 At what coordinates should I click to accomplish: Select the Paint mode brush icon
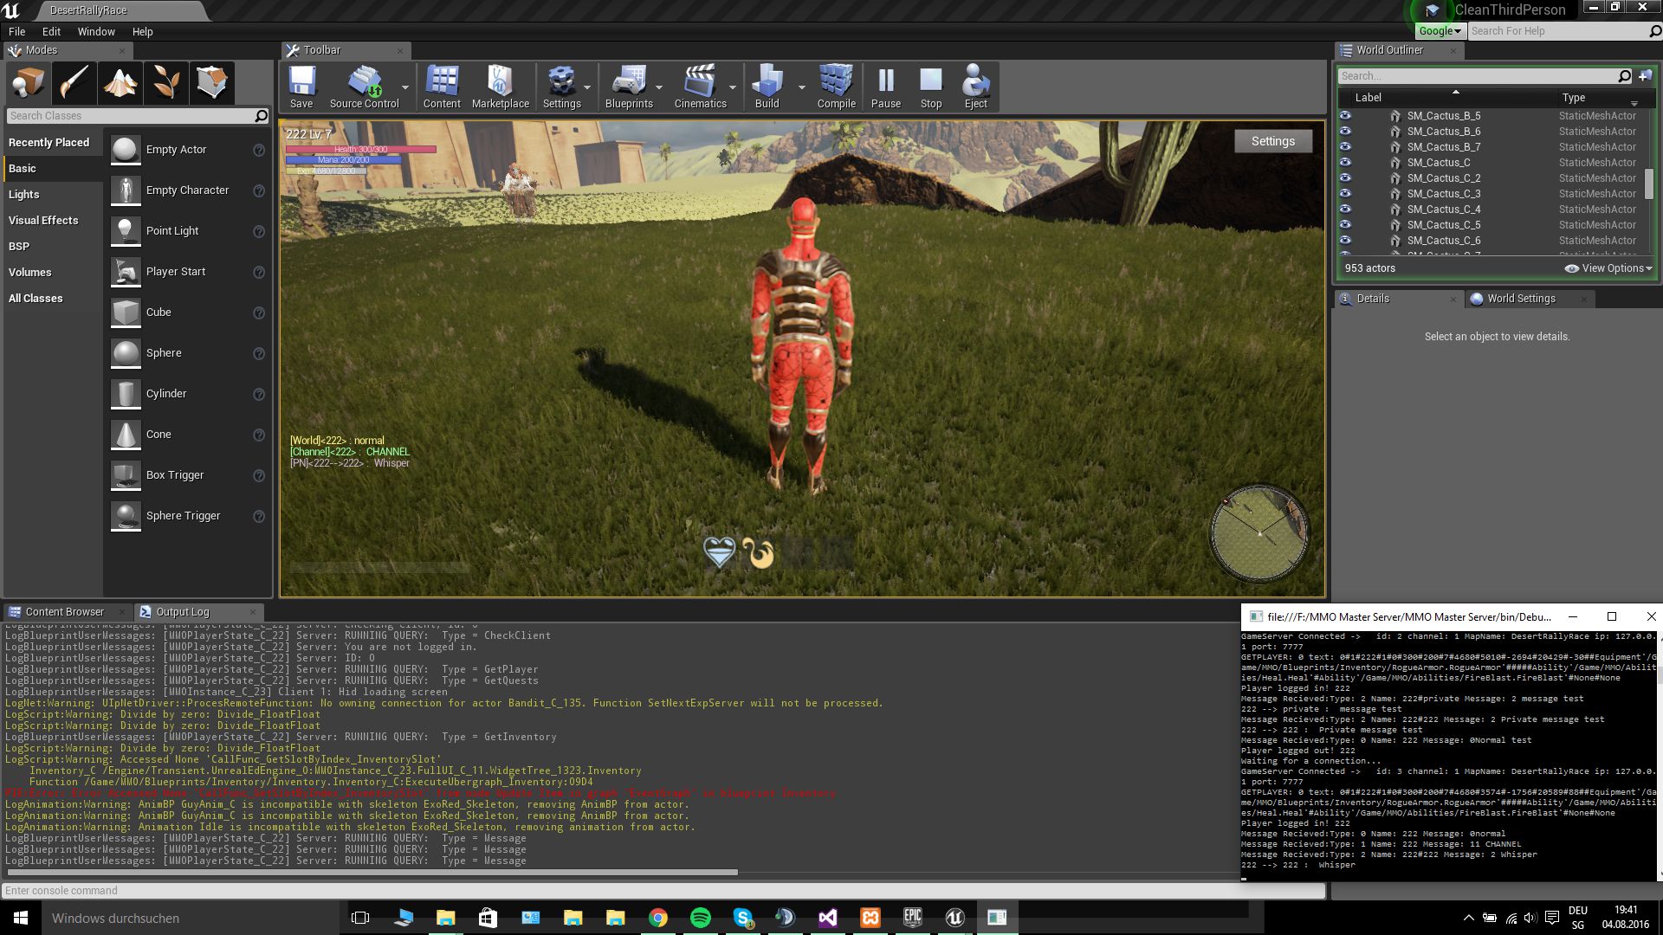(x=74, y=83)
